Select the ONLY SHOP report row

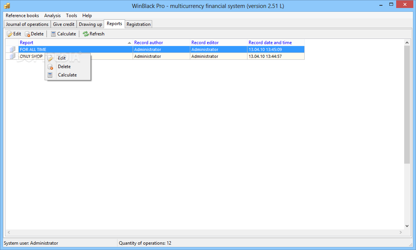155,56
